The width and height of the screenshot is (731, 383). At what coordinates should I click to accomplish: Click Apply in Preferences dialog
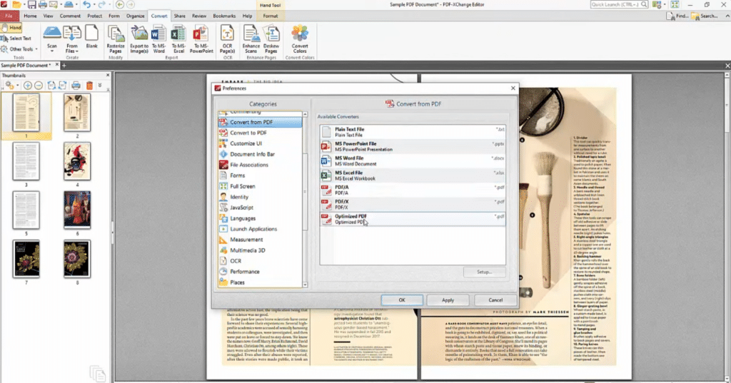point(448,300)
